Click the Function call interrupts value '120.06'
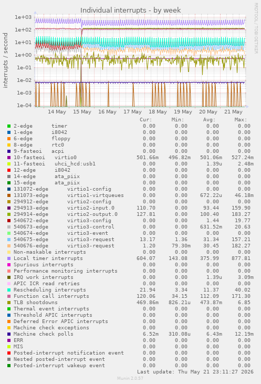This screenshot has width=261, height=384. 146,296
